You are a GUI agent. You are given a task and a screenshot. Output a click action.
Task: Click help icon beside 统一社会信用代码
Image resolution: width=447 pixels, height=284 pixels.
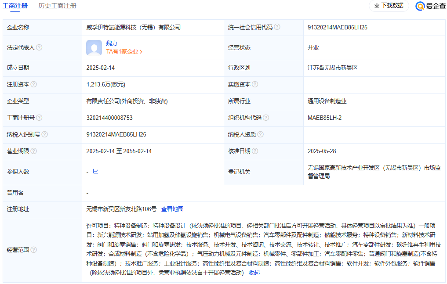277,27
